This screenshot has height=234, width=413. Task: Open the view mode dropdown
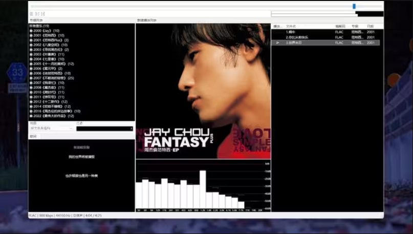tap(51, 129)
